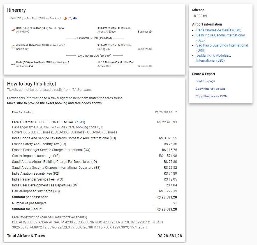The height and width of the screenshot is (245, 257).
Task: Click the Carrier-imposed surcharge (YR) row
Action: click(x=94, y=156)
